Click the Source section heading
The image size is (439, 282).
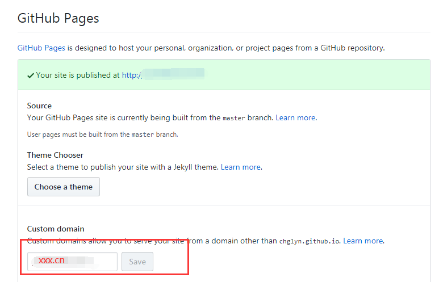coord(39,106)
